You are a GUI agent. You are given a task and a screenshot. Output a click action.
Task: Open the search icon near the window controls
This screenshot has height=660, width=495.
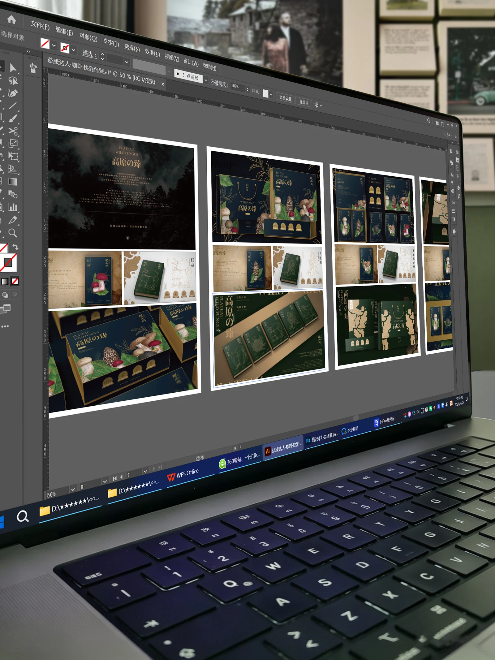point(428,121)
